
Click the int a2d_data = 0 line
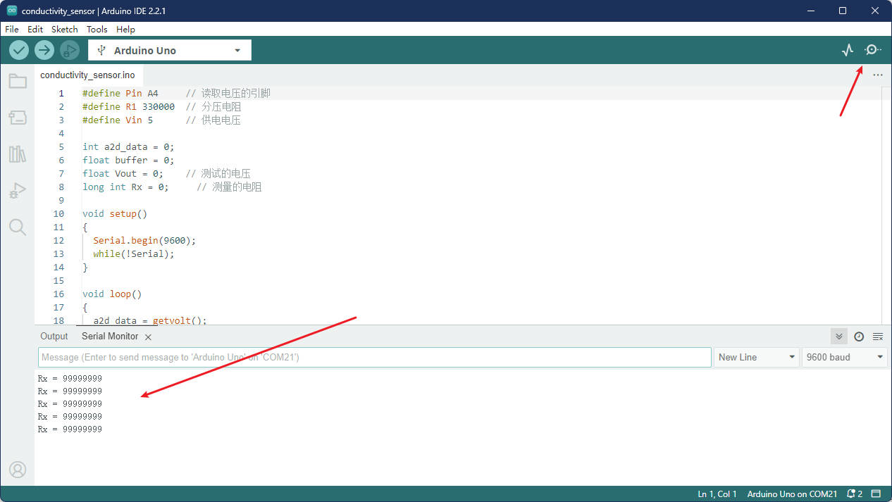(x=128, y=146)
